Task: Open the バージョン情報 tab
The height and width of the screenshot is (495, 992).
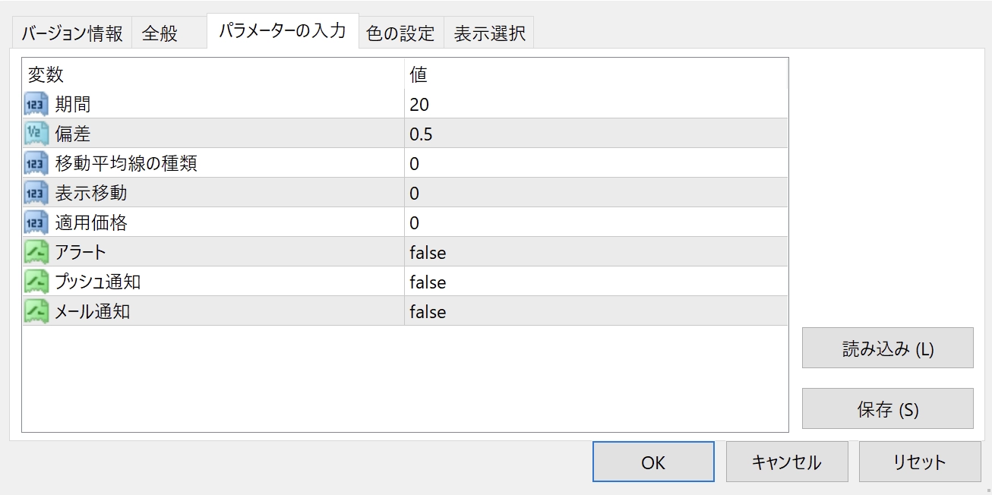Action: click(72, 33)
